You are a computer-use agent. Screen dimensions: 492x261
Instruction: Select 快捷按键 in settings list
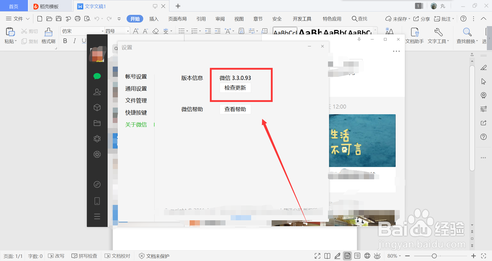[x=136, y=113]
